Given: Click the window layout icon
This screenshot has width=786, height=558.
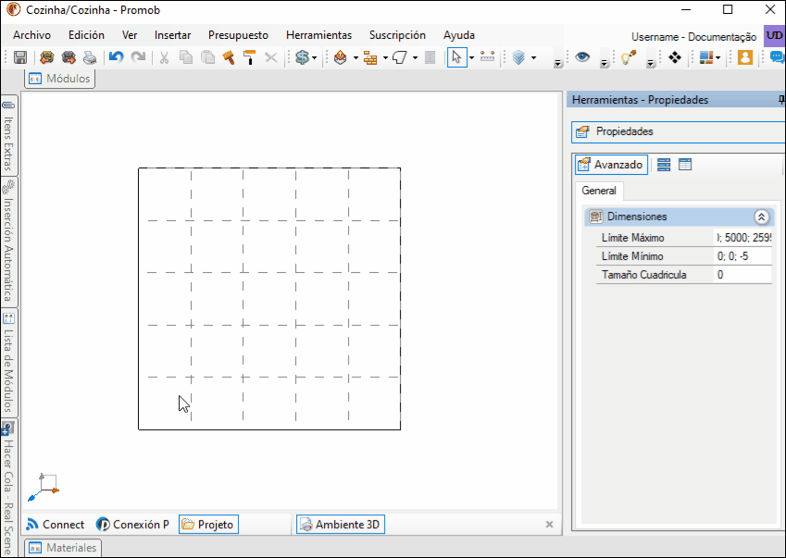Looking at the screenshot, I should [706, 57].
